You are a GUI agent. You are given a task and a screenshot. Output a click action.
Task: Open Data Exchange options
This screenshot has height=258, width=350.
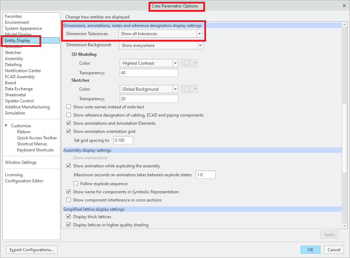(19, 88)
